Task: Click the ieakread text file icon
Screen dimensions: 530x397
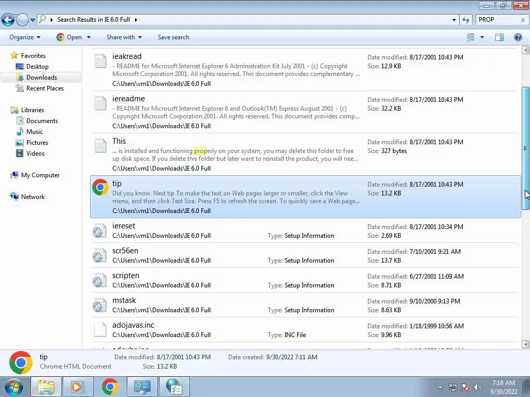Action: 100,61
